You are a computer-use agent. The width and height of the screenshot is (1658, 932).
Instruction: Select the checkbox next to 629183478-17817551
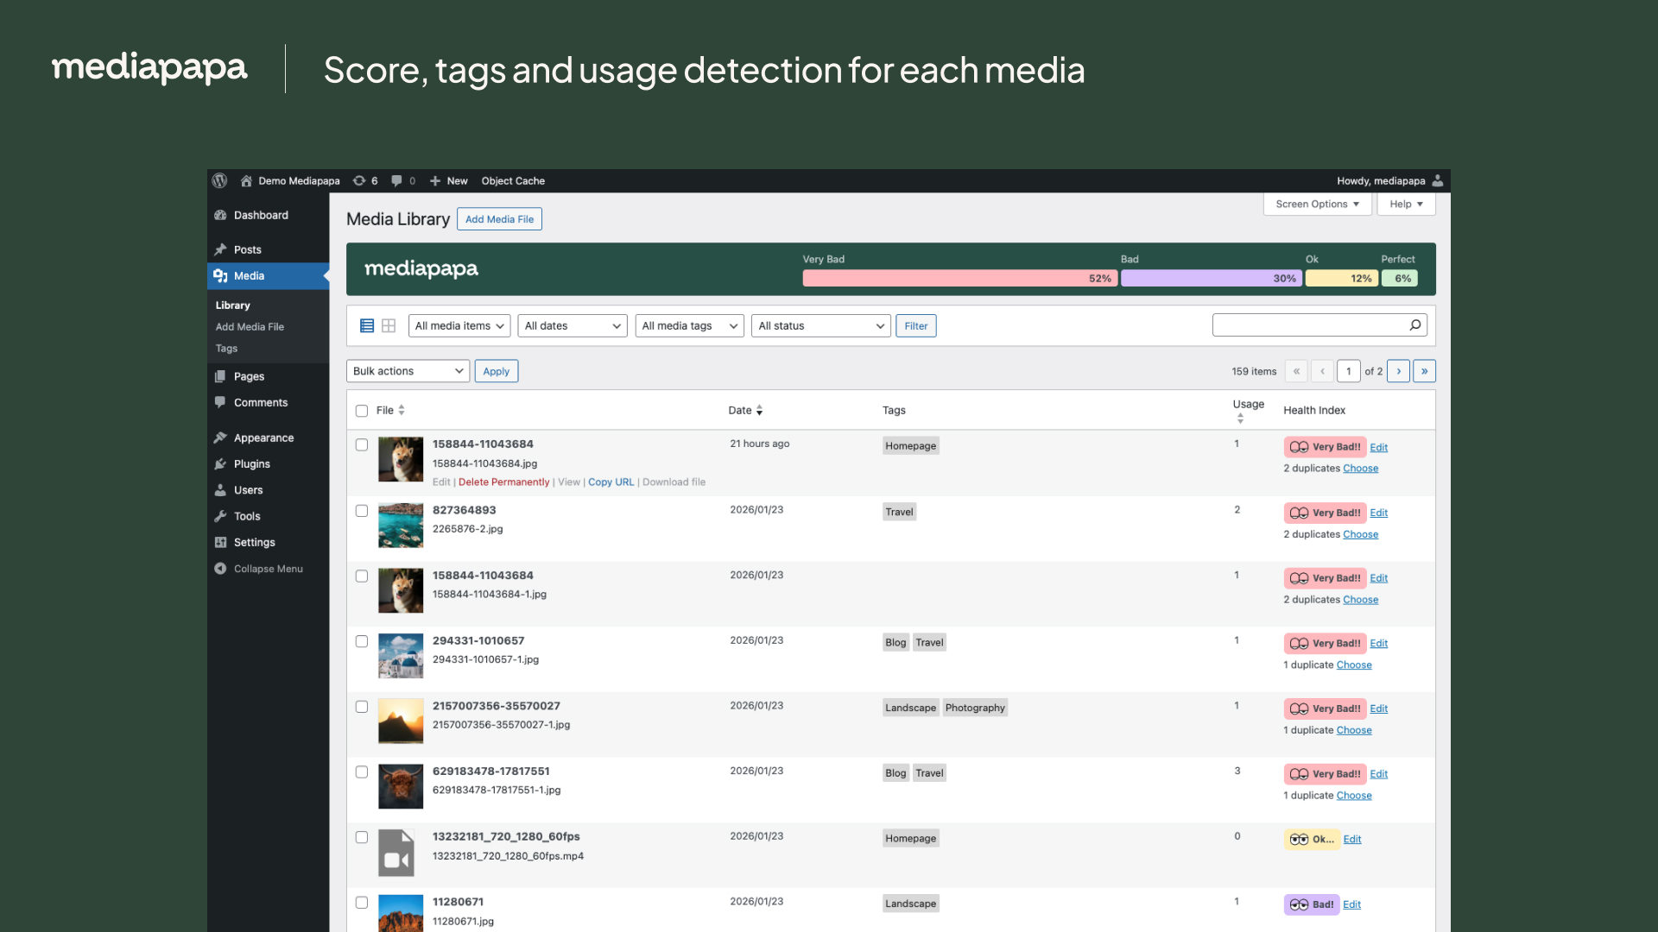pos(362,772)
